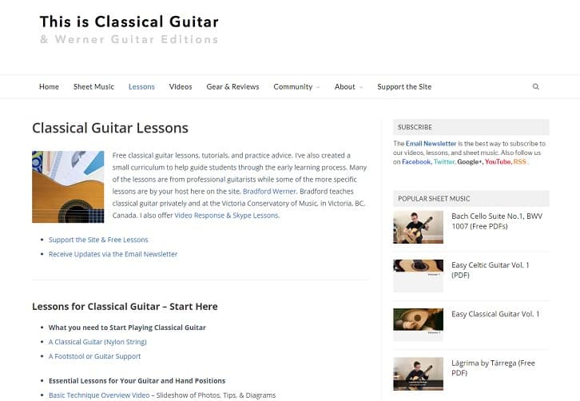The width and height of the screenshot is (580, 401).
Task: Click Support the Site in navigation bar
Action: (404, 86)
